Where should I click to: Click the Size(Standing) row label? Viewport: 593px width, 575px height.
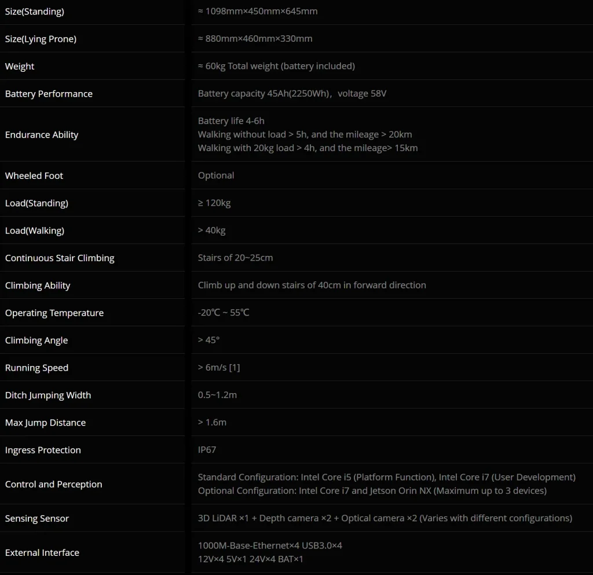tap(35, 12)
